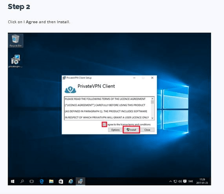
Task: Click the license text scroll-down arrow
Action: click(153, 118)
